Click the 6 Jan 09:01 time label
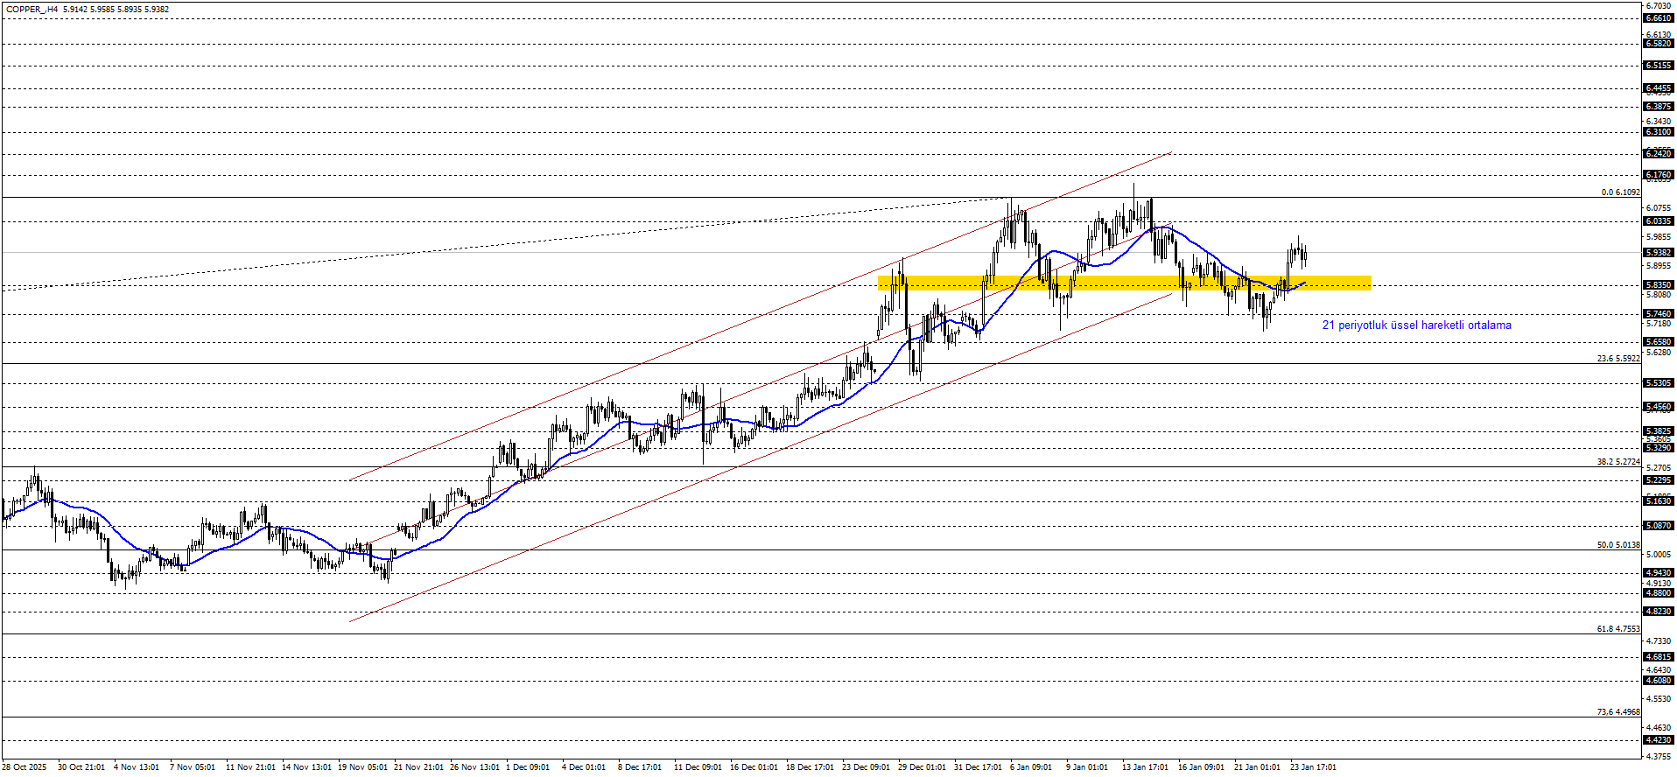Viewport: 1677px width, 777px height. click(x=1031, y=767)
